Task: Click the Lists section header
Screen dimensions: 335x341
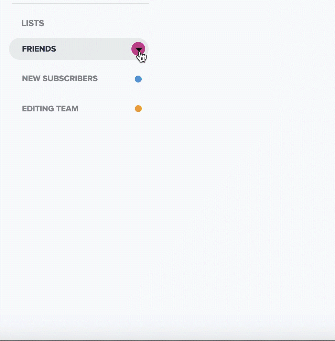Action: (33, 23)
